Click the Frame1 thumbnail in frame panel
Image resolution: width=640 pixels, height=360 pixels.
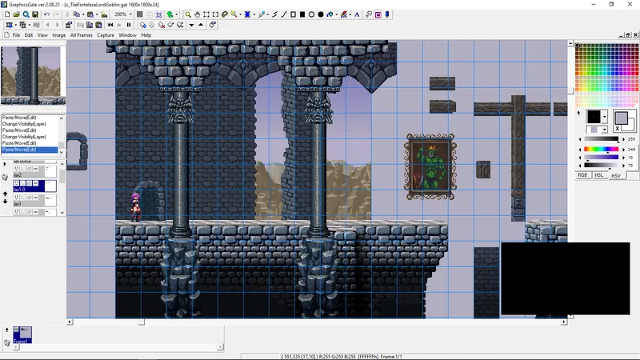(x=22, y=334)
